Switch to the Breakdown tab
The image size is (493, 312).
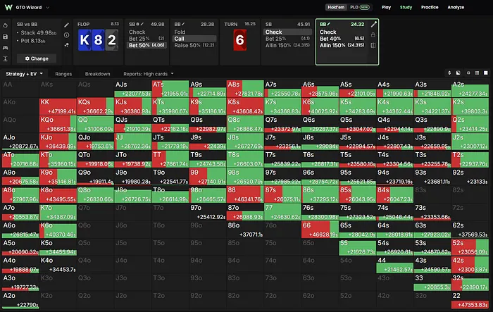coord(97,74)
